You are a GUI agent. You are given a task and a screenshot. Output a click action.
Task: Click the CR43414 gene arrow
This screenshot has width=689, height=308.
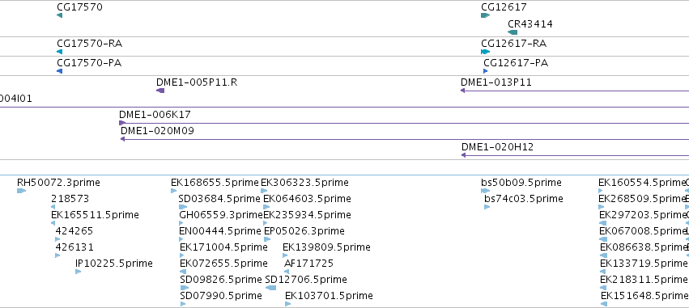tap(512, 32)
